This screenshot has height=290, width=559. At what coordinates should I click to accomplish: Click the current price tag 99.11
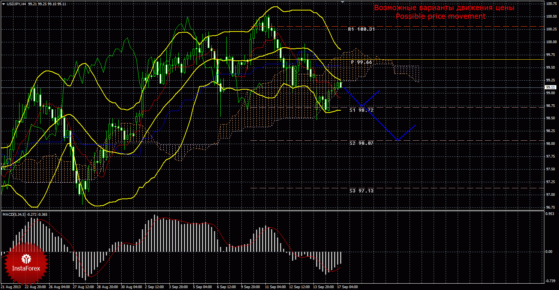551,87
